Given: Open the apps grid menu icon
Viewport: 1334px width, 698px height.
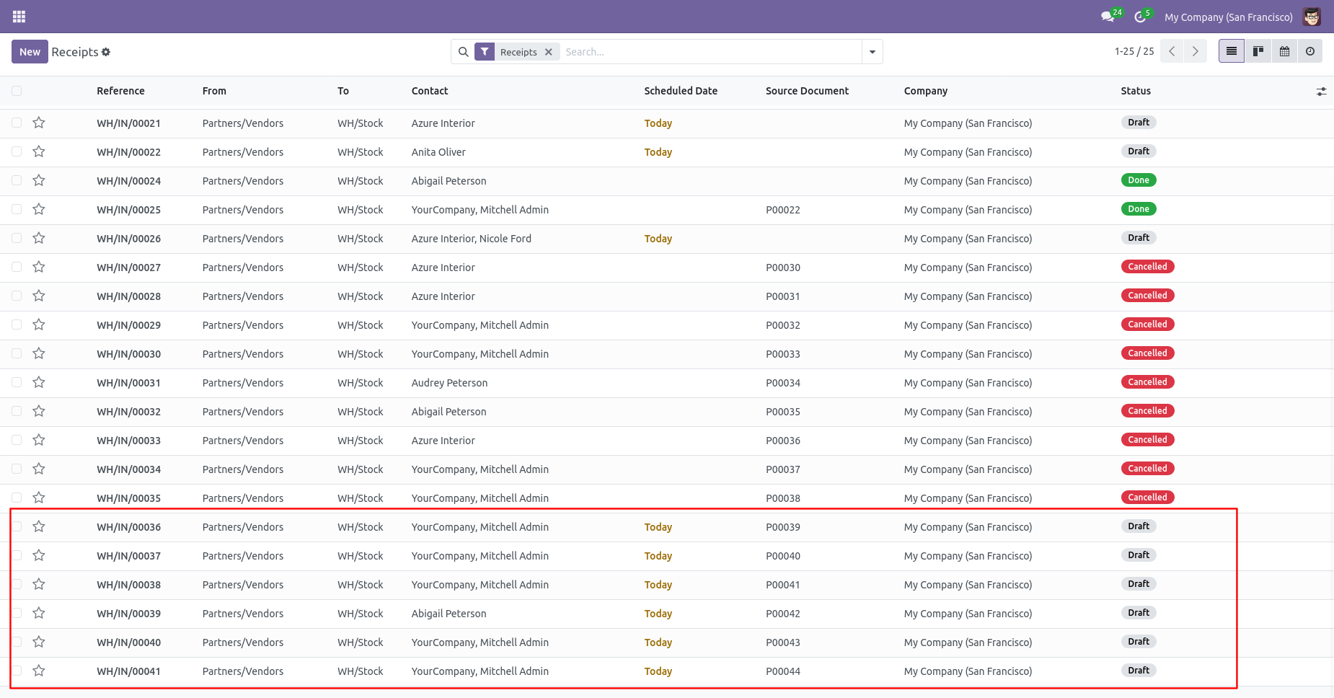Looking at the screenshot, I should 19,17.
